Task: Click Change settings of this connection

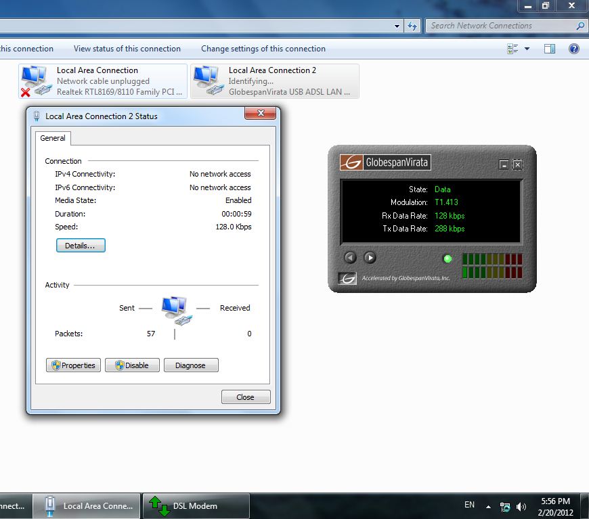Action: [263, 49]
